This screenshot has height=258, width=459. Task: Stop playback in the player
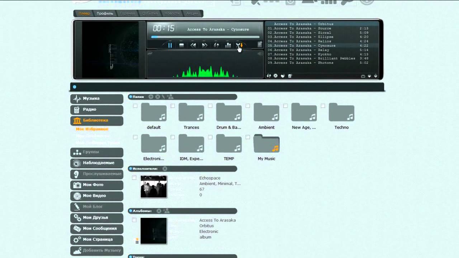click(x=181, y=45)
